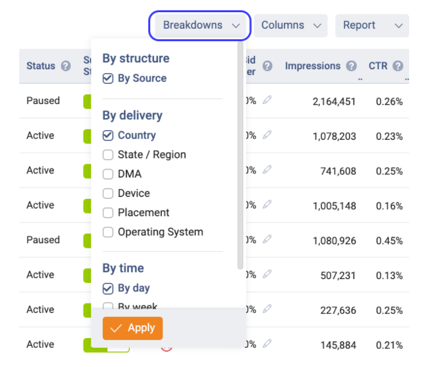Uncheck the By Source checkbox

(x=108, y=78)
